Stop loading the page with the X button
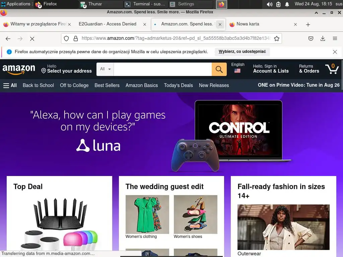 tap(32, 39)
